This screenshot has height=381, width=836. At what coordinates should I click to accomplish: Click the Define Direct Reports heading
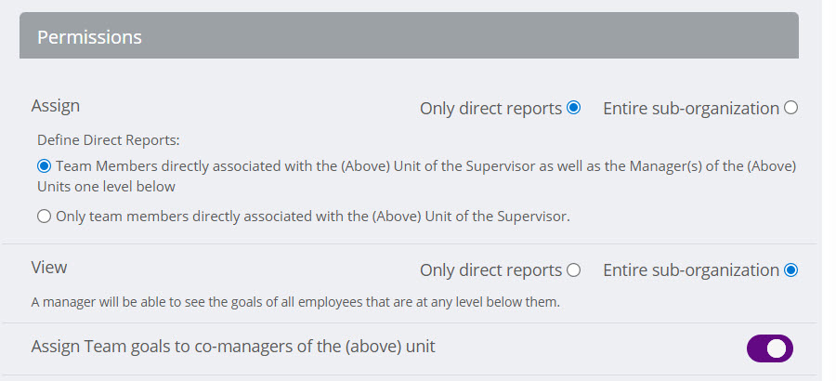click(108, 140)
